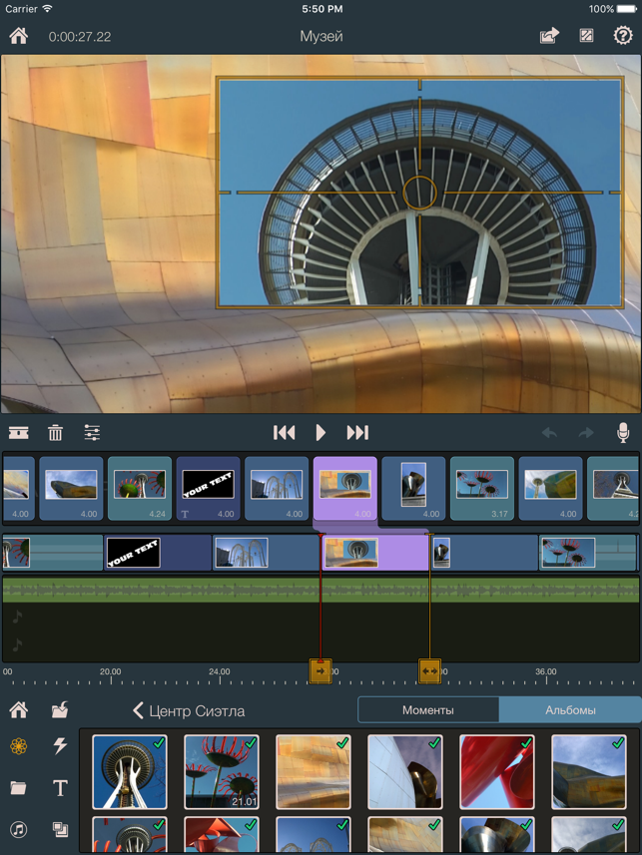Tap the red sculpture library thumbnail
The height and width of the screenshot is (855, 642).
point(496,771)
